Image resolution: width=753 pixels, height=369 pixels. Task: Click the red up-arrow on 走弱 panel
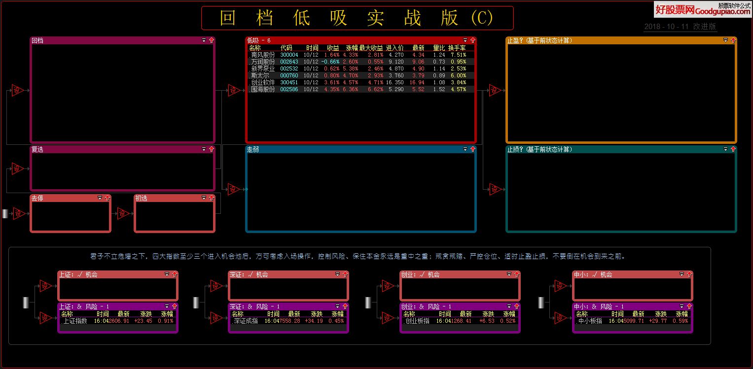click(472, 149)
